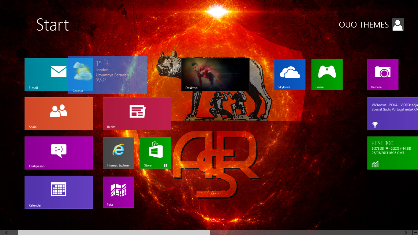The height and width of the screenshot is (235, 418).
Task: Open the Sosial app
Action: (x=58, y=114)
